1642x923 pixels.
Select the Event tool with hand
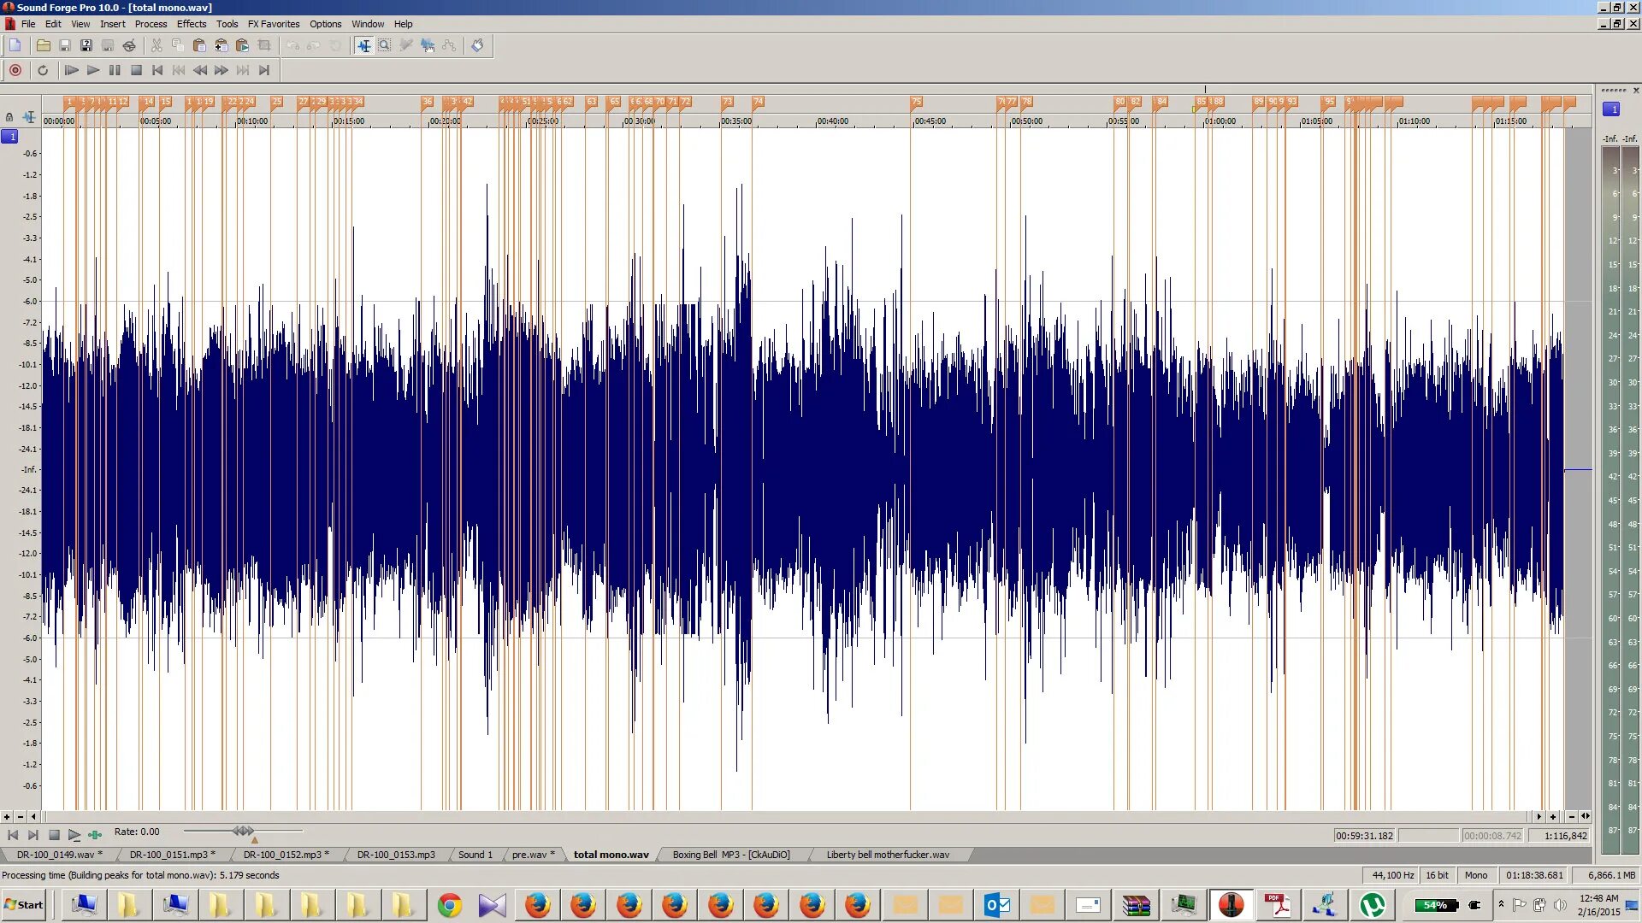[x=428, y=45]
